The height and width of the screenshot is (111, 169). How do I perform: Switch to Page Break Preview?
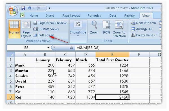pos(50,23)
